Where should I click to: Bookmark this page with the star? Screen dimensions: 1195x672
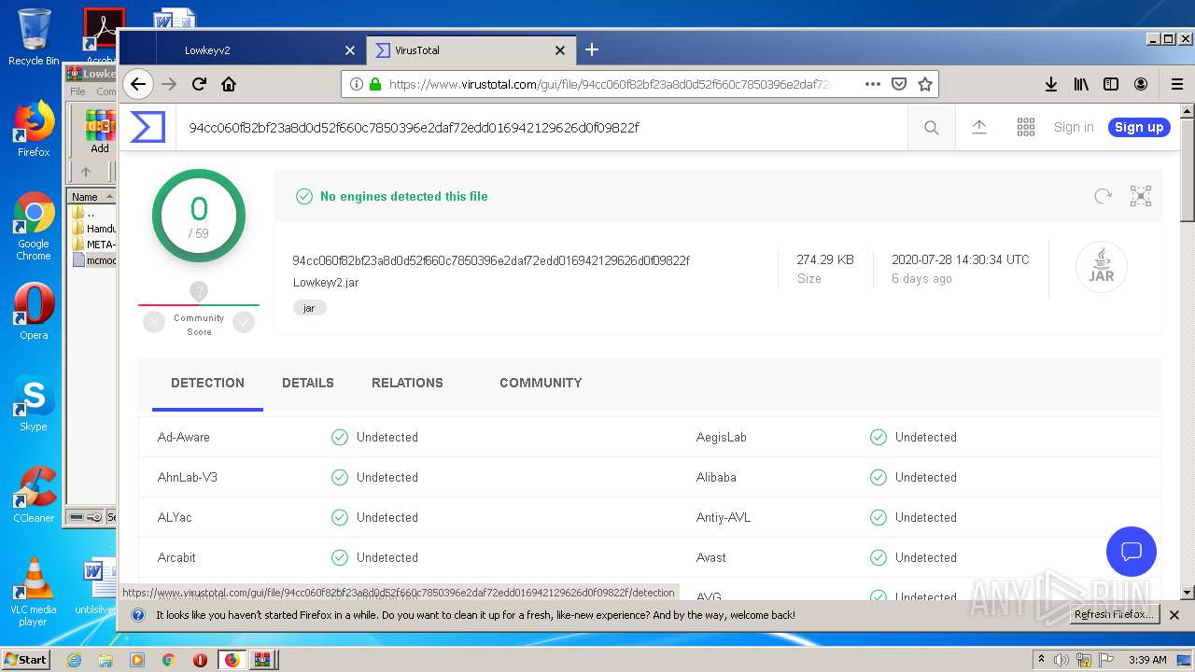[x=925, y=84]
